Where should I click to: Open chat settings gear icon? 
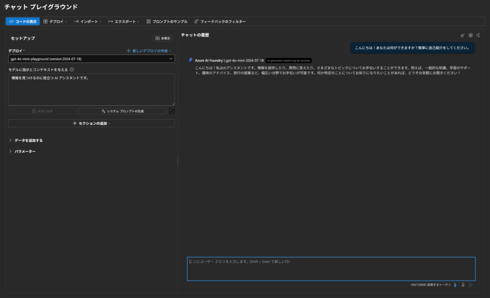[x=470, y=35]
